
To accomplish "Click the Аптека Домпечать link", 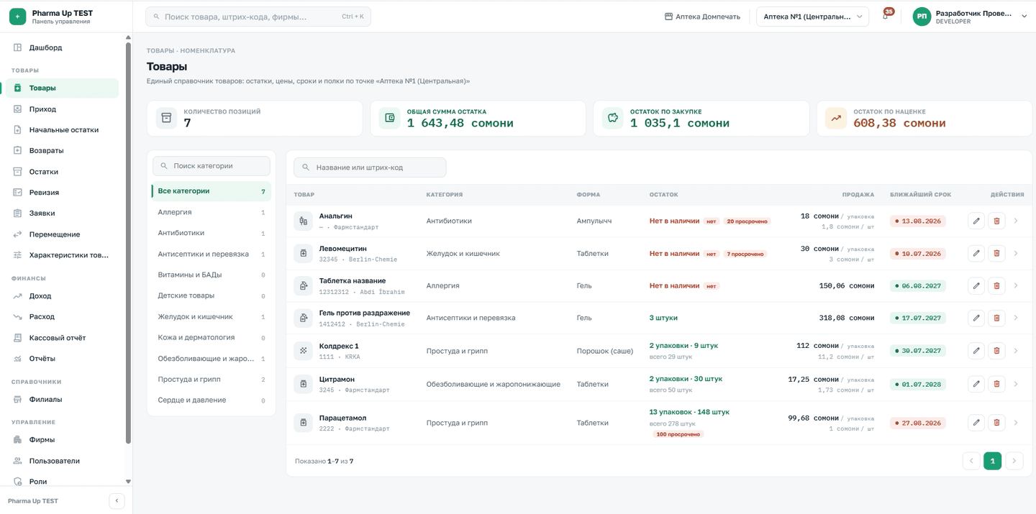I will pyautogui.click(x=702, y=17).
